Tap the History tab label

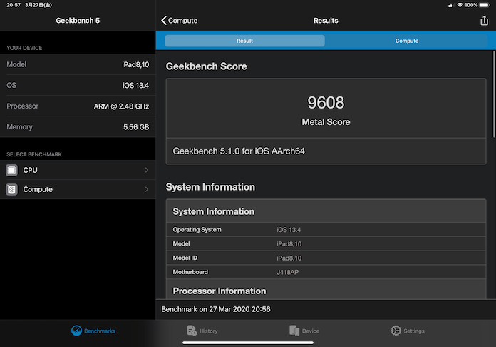(209, 331)
